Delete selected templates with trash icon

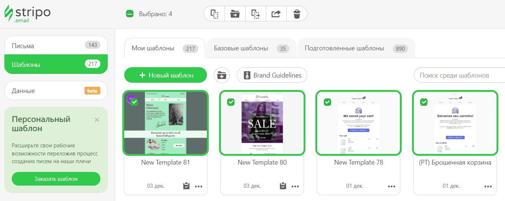(x=297, y=14)
